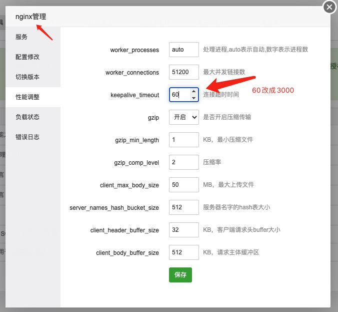Click the client_body_buffer_size input field
Image resolution: width=338 pixels, height=312 pixels.
point(184,252)
